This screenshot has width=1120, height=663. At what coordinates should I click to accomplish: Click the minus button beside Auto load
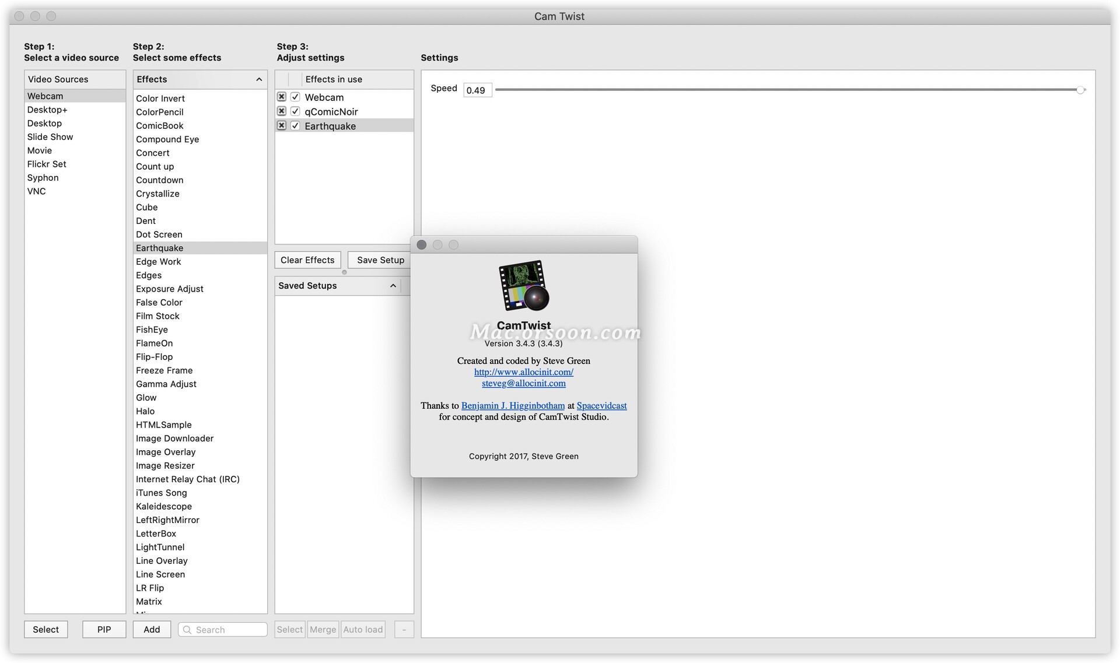pos(404,630)
